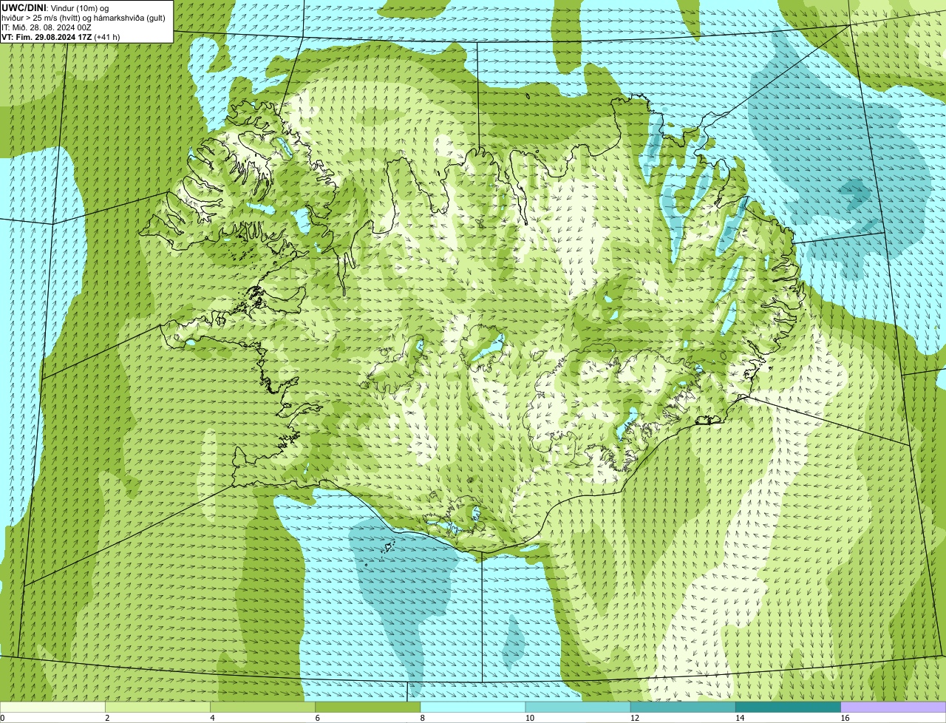Click the '16' label on the wind scale
Viewport: 946px width, 723px height.
pos(845,718)
